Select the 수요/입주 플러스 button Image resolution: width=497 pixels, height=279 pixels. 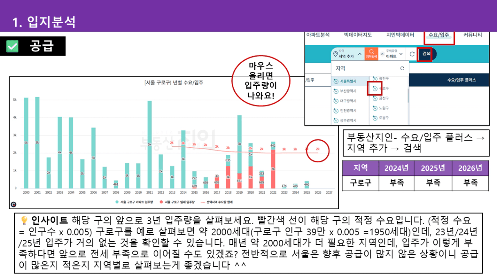pyautogui.click(x=461, y=80)
